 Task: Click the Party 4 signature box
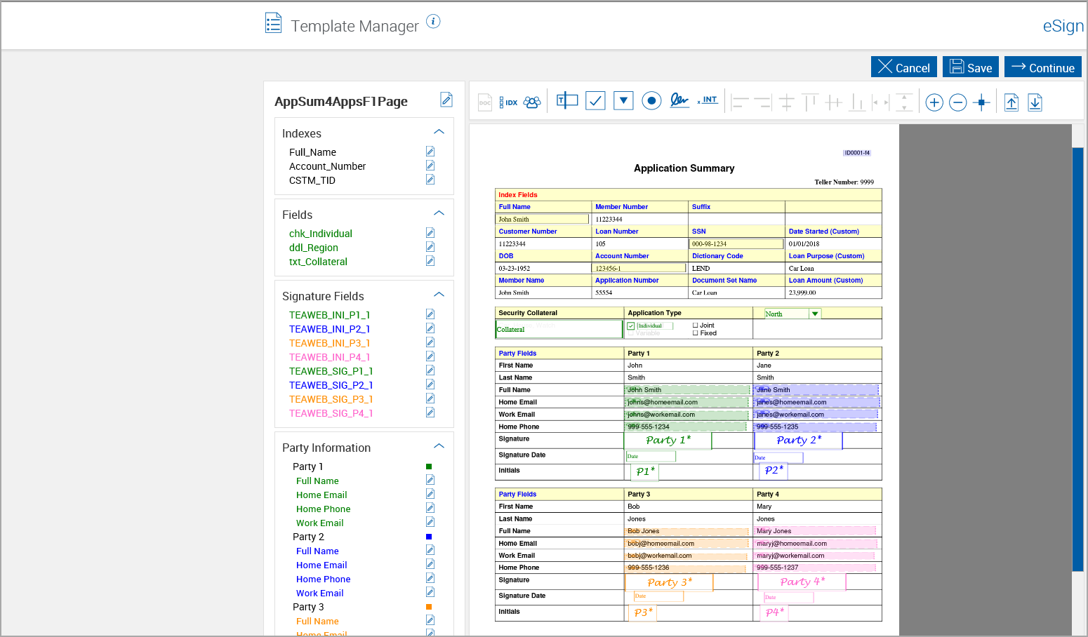coord(802,582)
